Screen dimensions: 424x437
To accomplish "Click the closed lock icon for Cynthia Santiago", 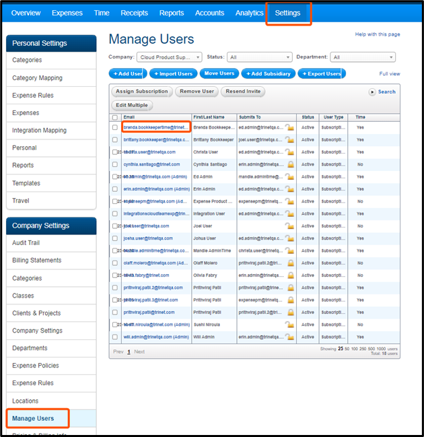I will tap(291, 164).
